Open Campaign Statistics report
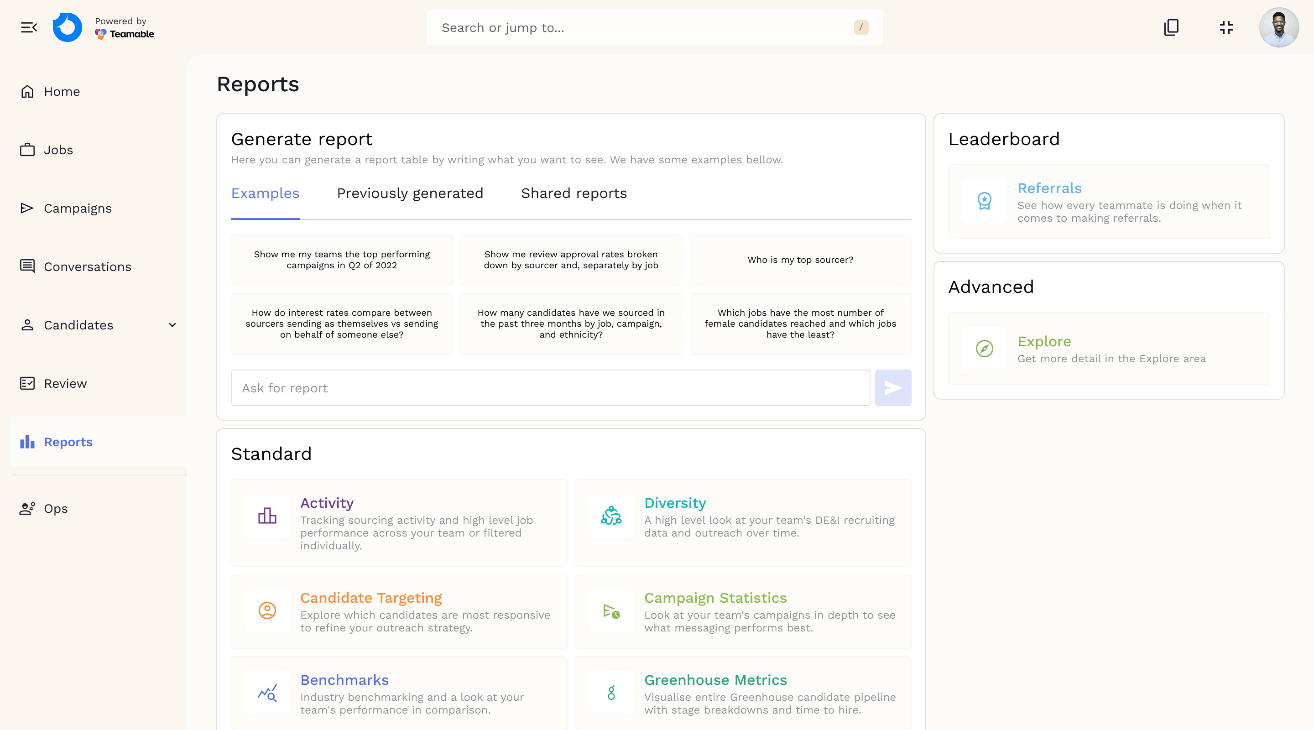The height and width of the screenshot is (730, 1314). point(715,598)
